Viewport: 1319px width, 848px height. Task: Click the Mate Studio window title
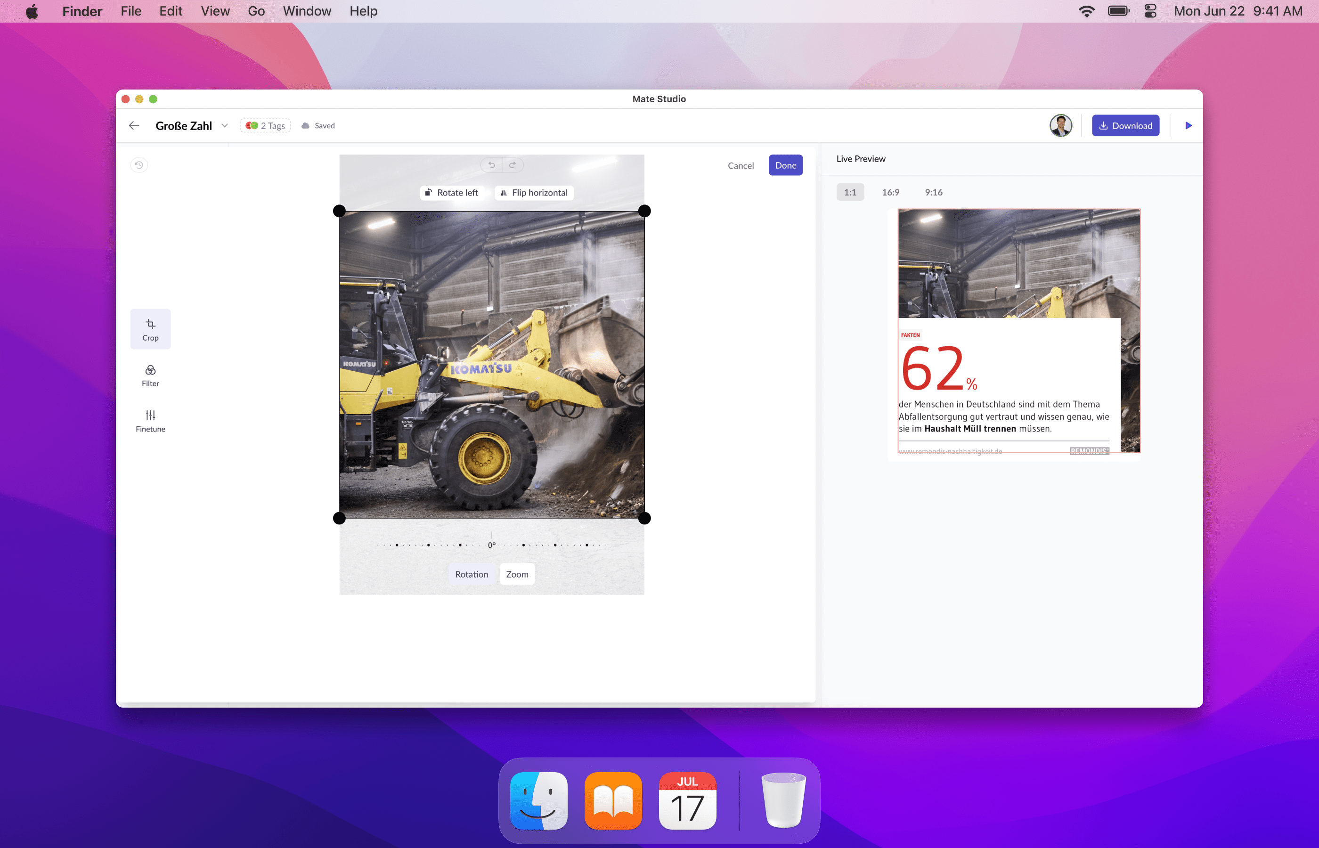pos(659,99)
